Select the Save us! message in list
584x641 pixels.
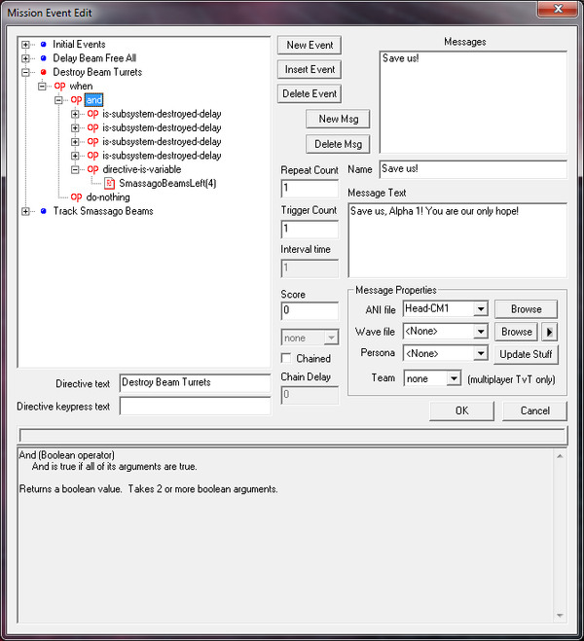click(x=400, y=58)
